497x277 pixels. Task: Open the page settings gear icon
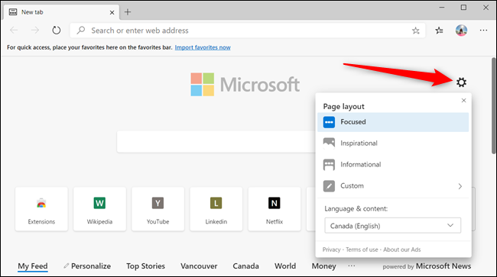pos(461,82)
